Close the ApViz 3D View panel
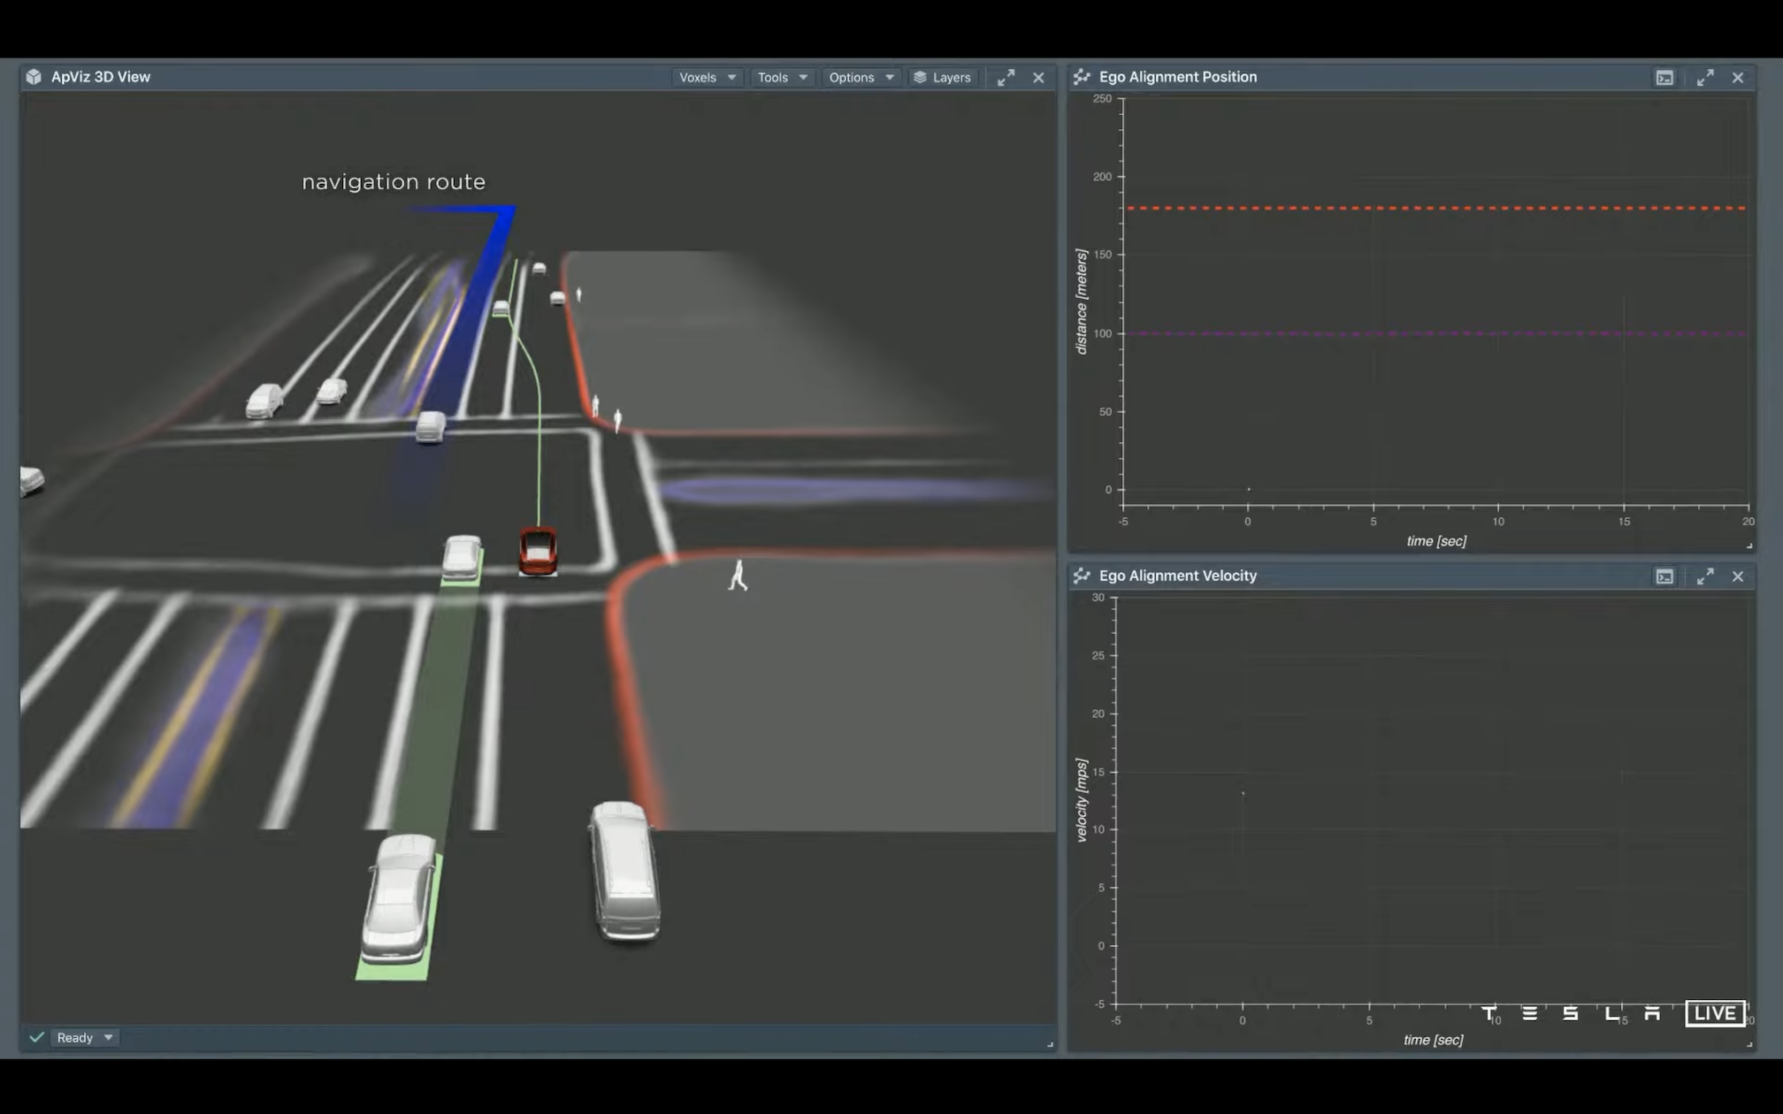1783x1114 pixels. click(x=1038, y=78)
